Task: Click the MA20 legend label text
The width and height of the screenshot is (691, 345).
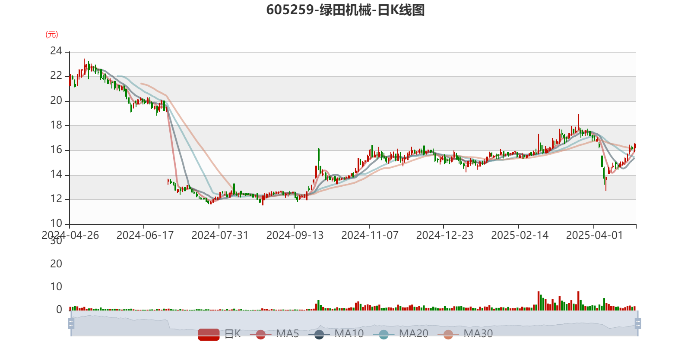Action: (413, 333)
